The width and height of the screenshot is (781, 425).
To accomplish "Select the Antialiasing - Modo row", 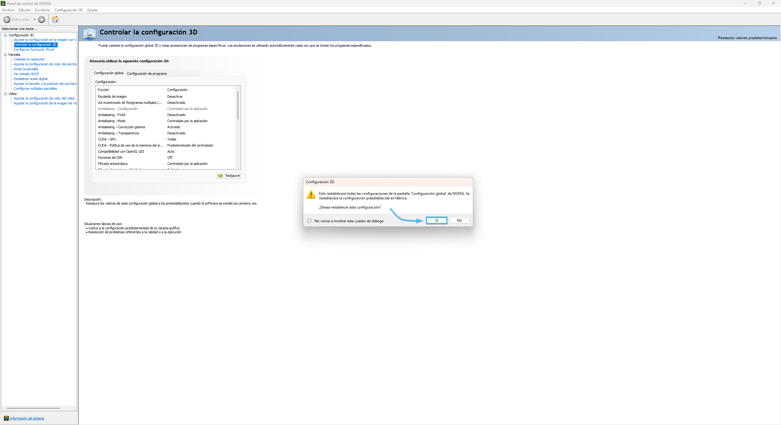I will coord(166,121).
